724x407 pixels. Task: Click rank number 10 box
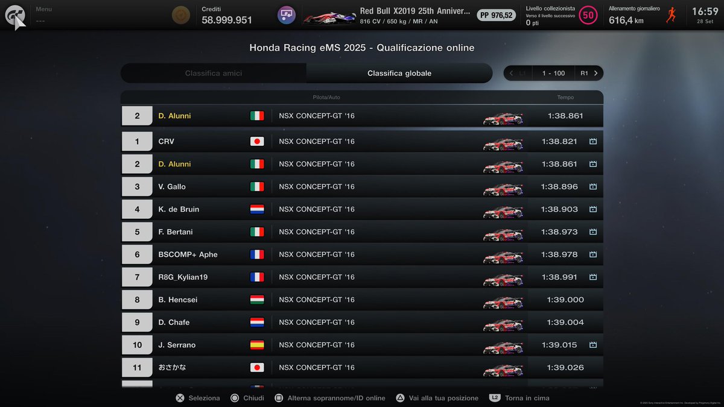click(137, 345)
